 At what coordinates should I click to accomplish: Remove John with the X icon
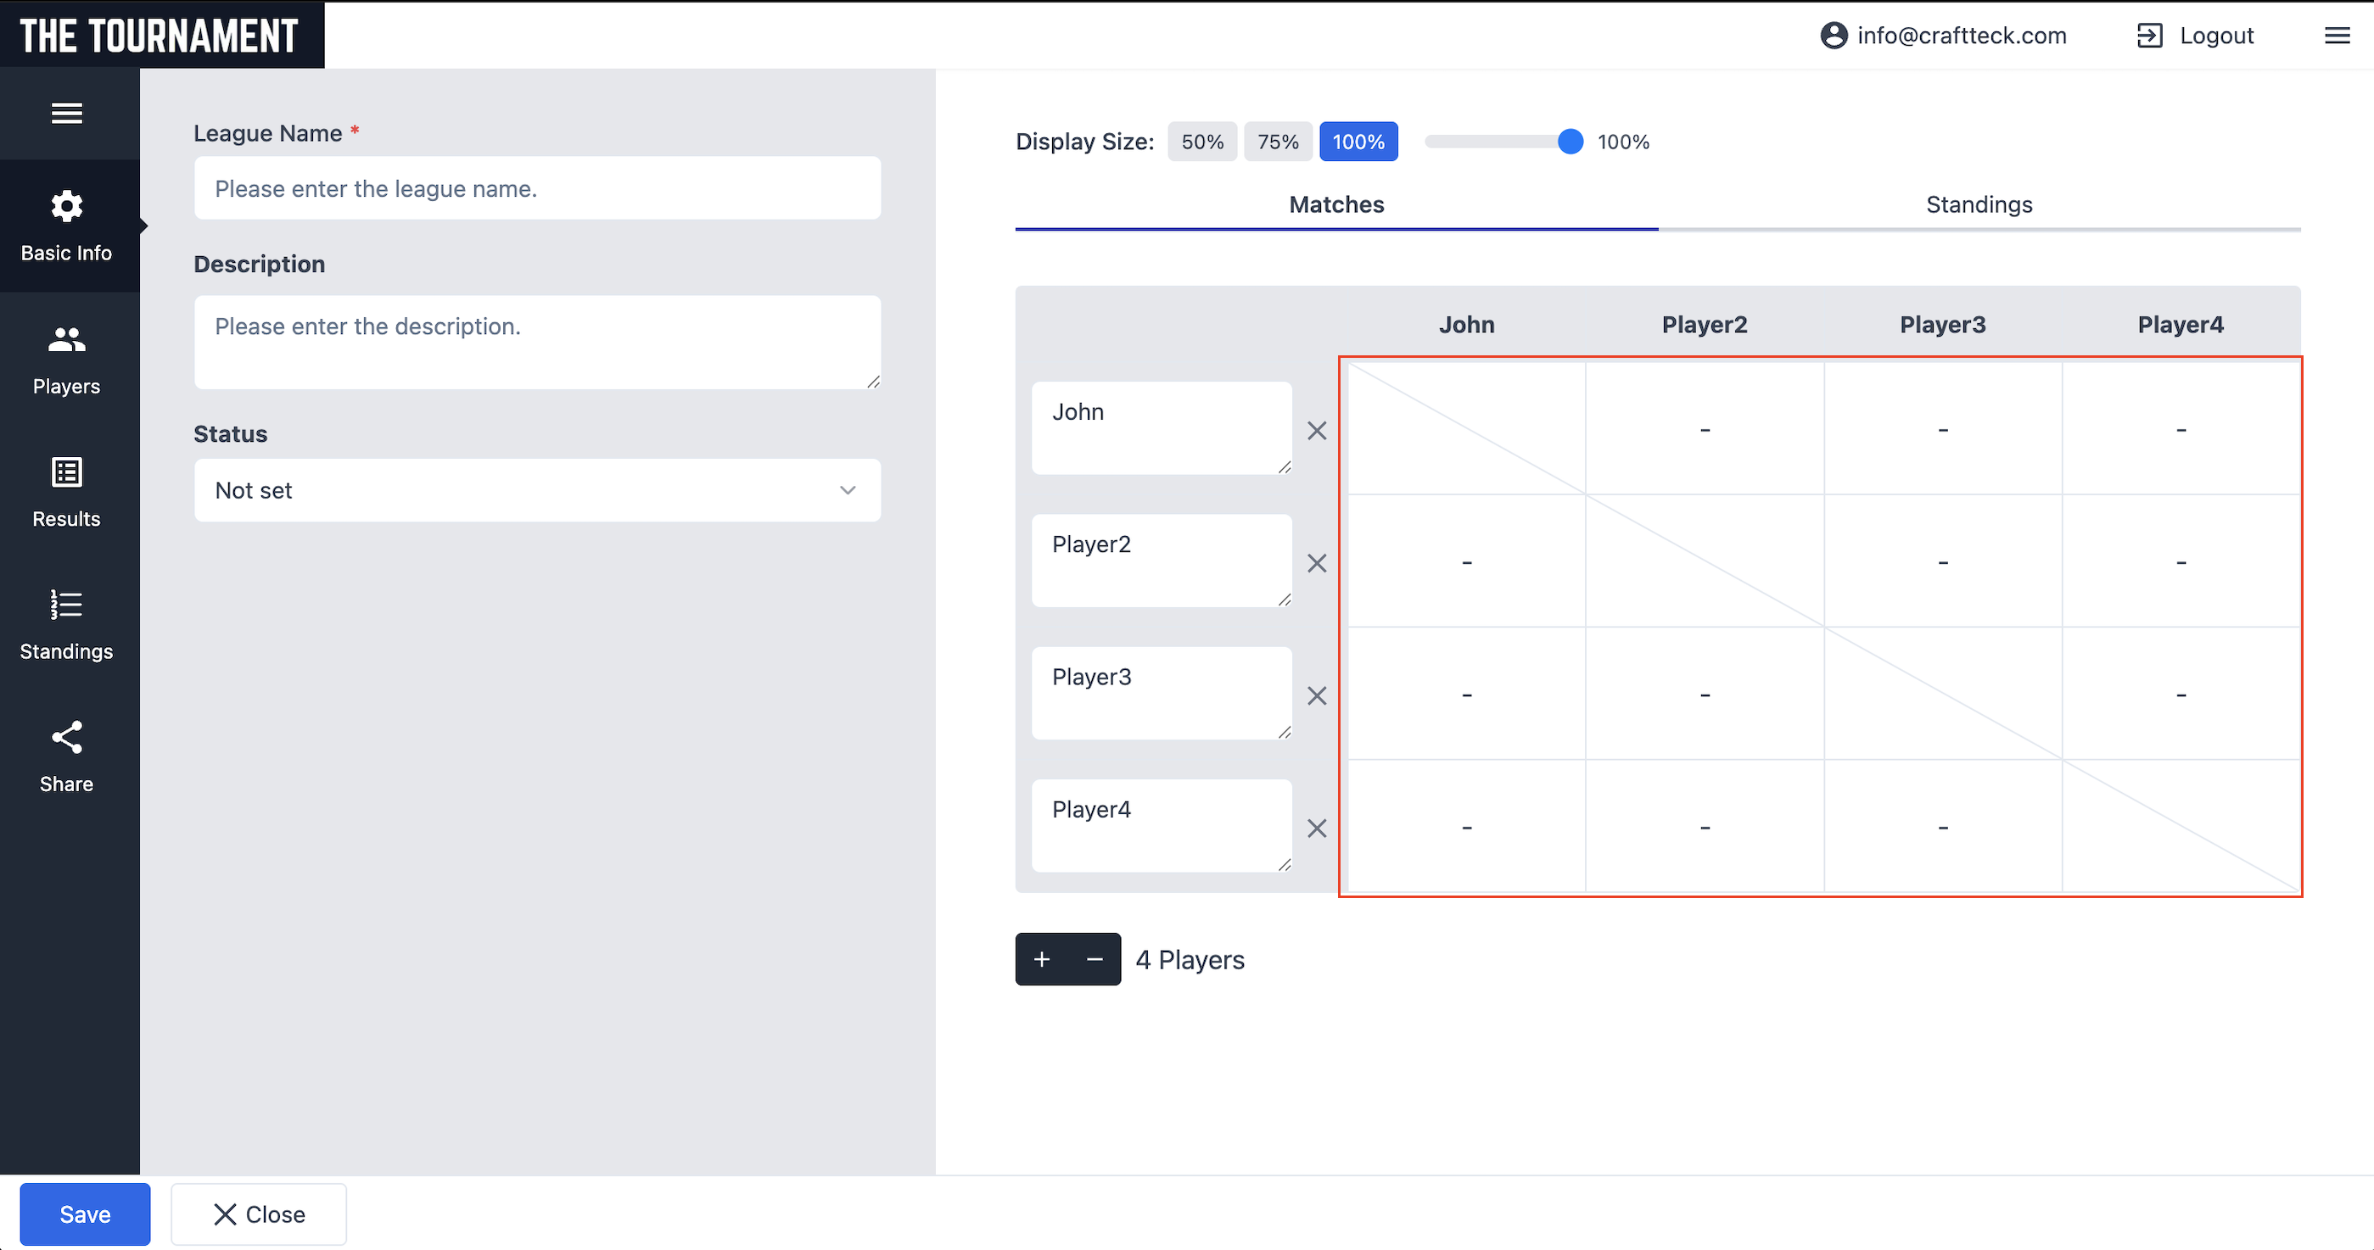pyautogui.click(x=1317, y=430)
